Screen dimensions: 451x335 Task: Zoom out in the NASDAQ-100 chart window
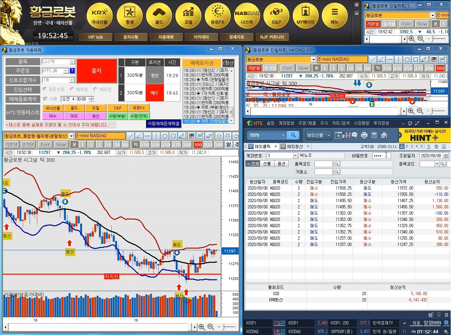click(420, 111)
